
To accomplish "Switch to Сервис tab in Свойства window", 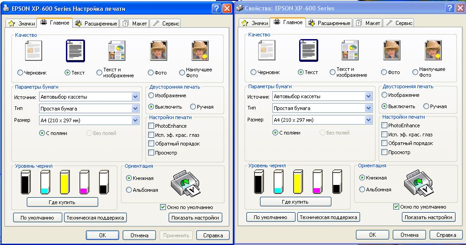I will (x=399, y=23).
